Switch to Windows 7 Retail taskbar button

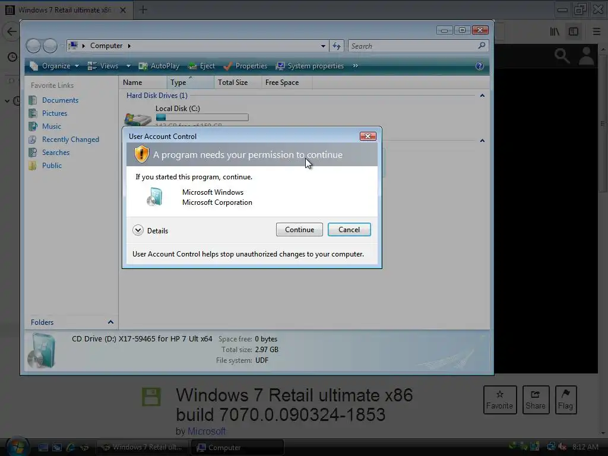point(142,448)
